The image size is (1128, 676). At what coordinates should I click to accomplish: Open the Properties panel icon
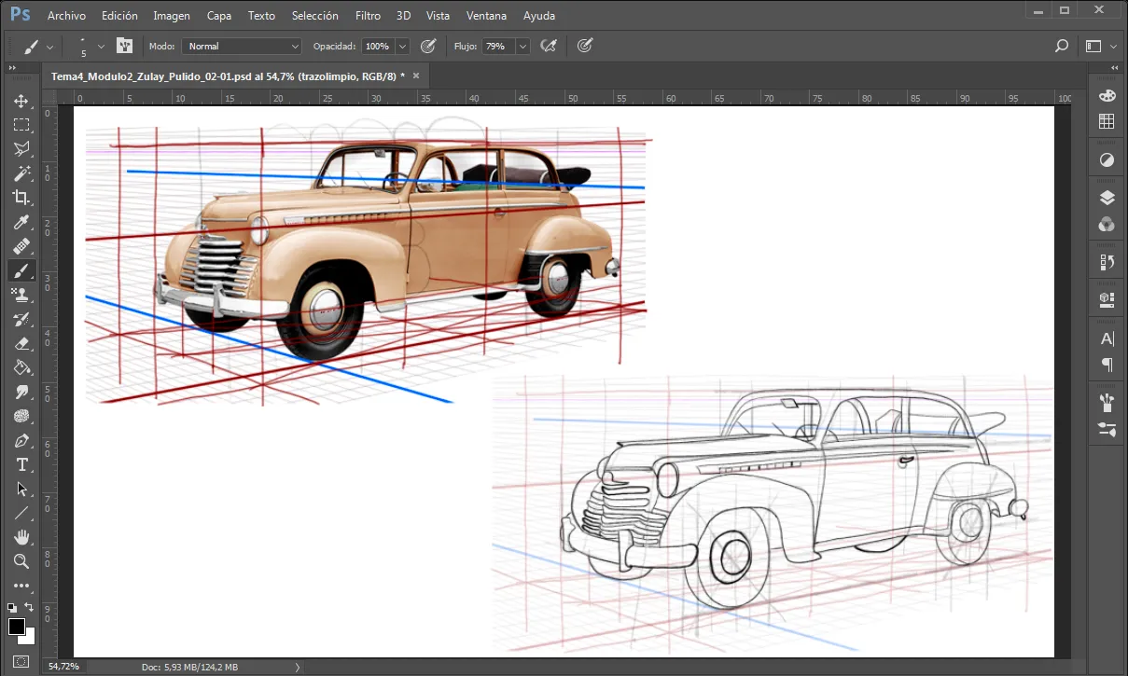(x=1107, y=299)
